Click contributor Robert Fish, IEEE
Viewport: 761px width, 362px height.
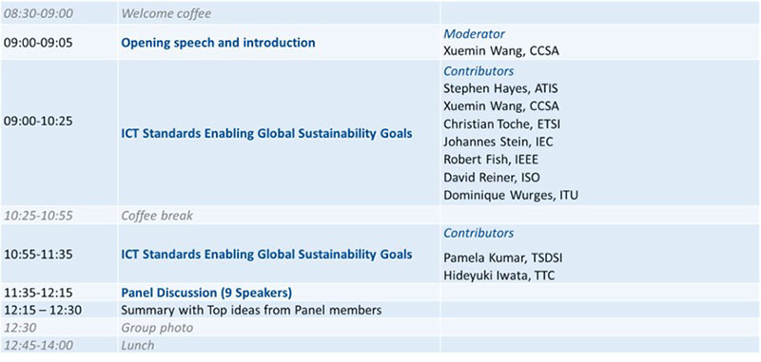pos(491,160)
